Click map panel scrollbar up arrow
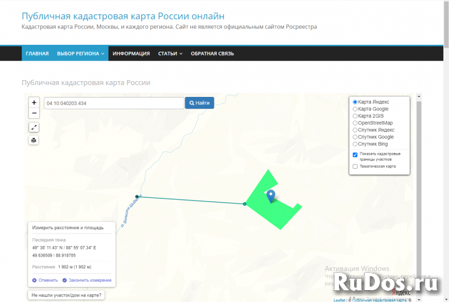This screenshot has height=302, width=449. tap(419, 97)
